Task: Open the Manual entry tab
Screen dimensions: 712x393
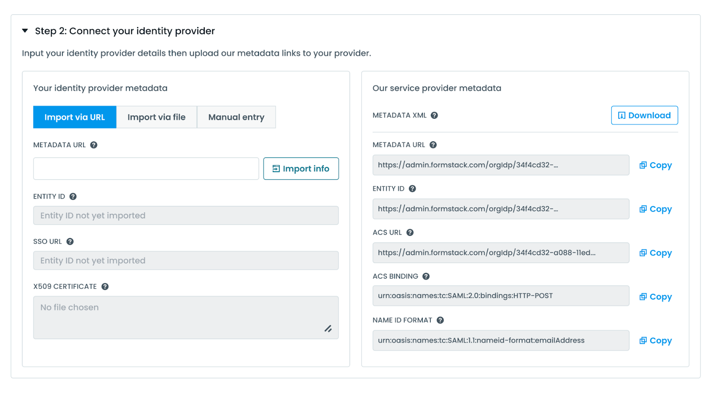Action: click(236, 117)
